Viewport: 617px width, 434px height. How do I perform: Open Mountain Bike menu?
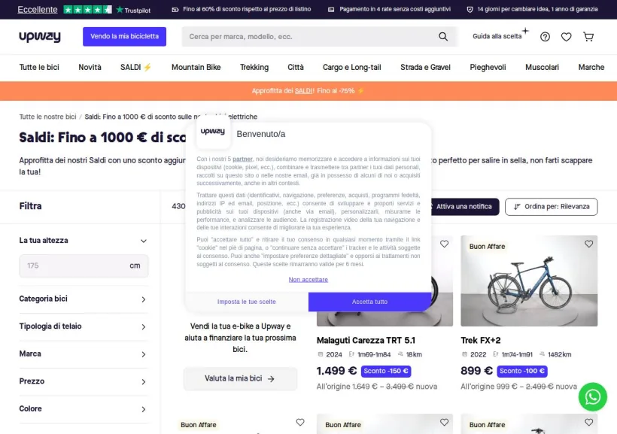point(196,67)
